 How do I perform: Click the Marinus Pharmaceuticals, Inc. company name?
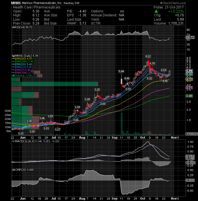pos(42,3)
